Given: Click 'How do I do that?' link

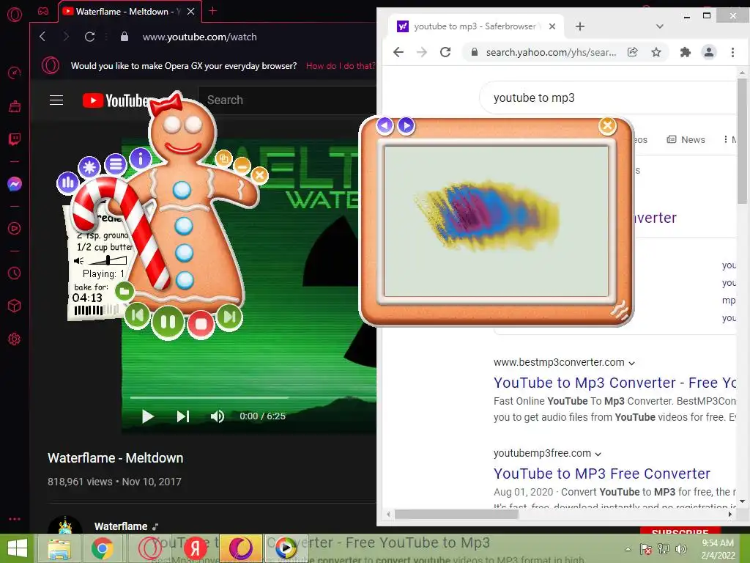Looking at the screenshot, I should coord(341,66).
